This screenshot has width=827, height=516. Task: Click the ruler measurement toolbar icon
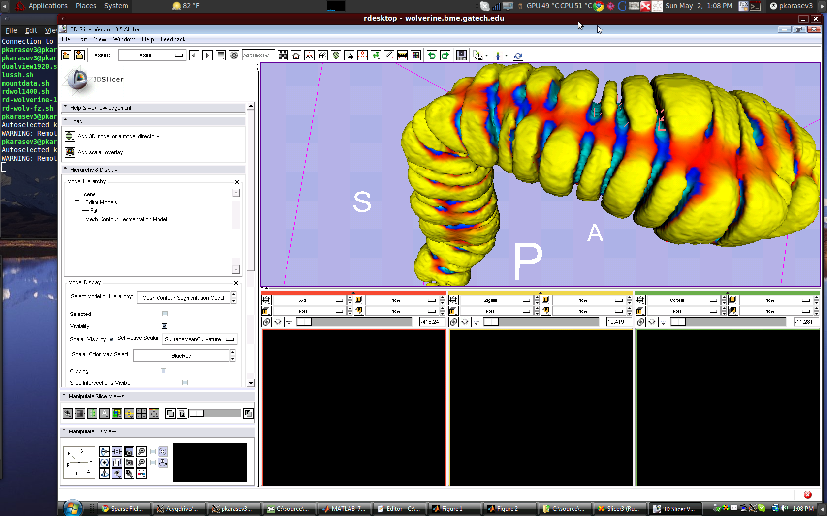(402, 56)
